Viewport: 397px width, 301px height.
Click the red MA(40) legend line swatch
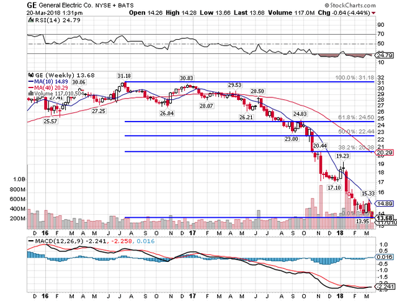[31, 88]
